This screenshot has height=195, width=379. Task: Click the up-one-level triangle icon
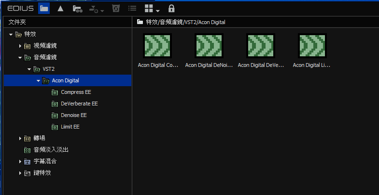point(60,9)
